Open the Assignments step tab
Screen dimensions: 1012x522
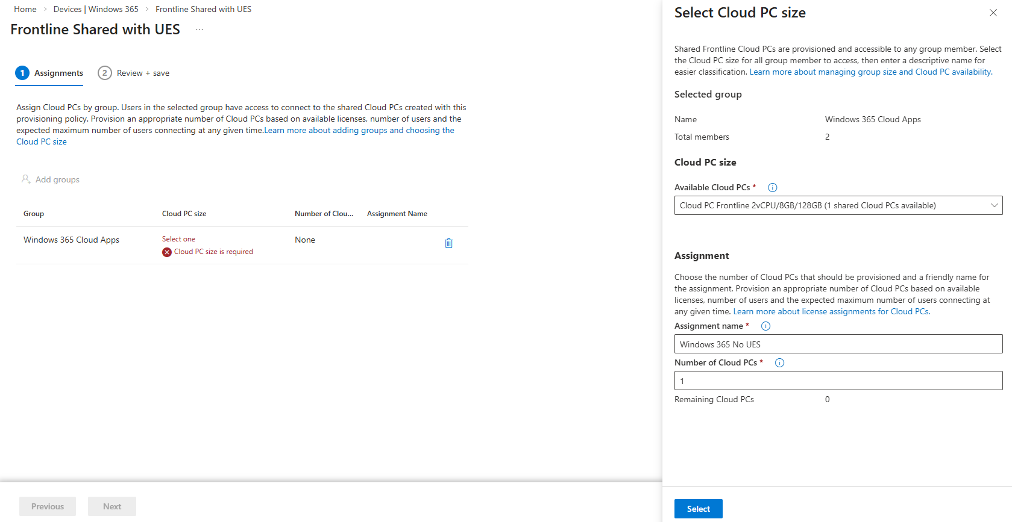pos(49,73)
